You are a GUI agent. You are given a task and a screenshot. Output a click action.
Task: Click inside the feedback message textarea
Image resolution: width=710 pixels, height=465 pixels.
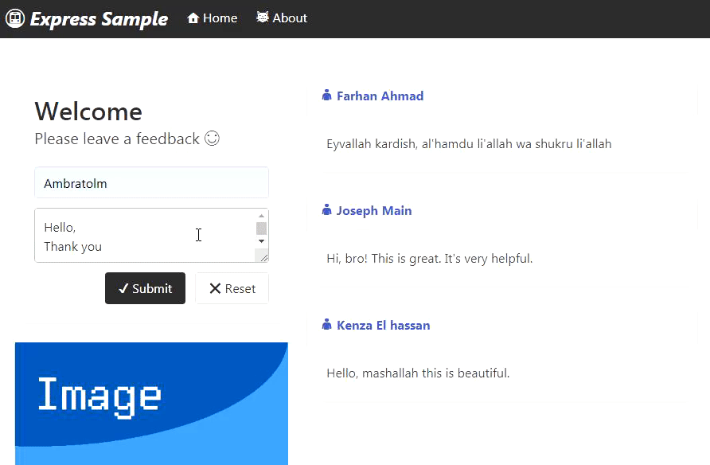click(x=145, y=236)
